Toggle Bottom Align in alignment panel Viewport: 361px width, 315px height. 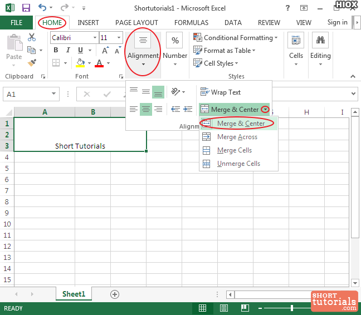point(158,92)
